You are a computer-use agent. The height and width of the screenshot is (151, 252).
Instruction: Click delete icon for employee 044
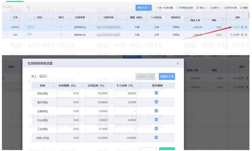(246, 35)
